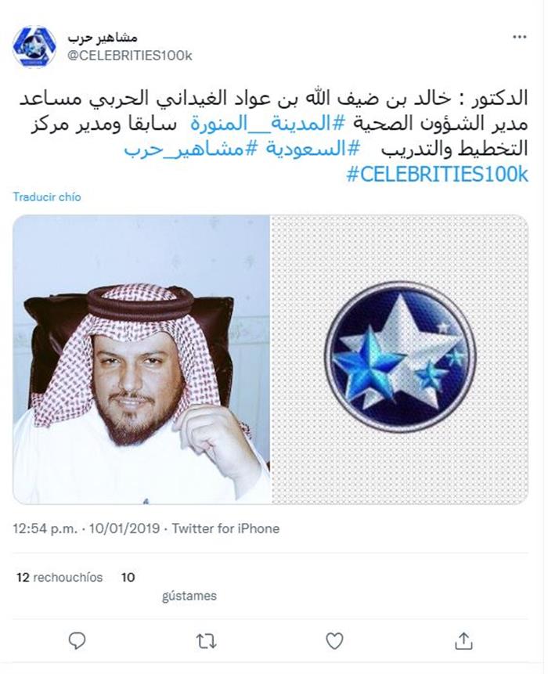The image size is (548, 674).
Task: Open the #المدينة__المنورة hashtag
Action: tap(268, 124)
